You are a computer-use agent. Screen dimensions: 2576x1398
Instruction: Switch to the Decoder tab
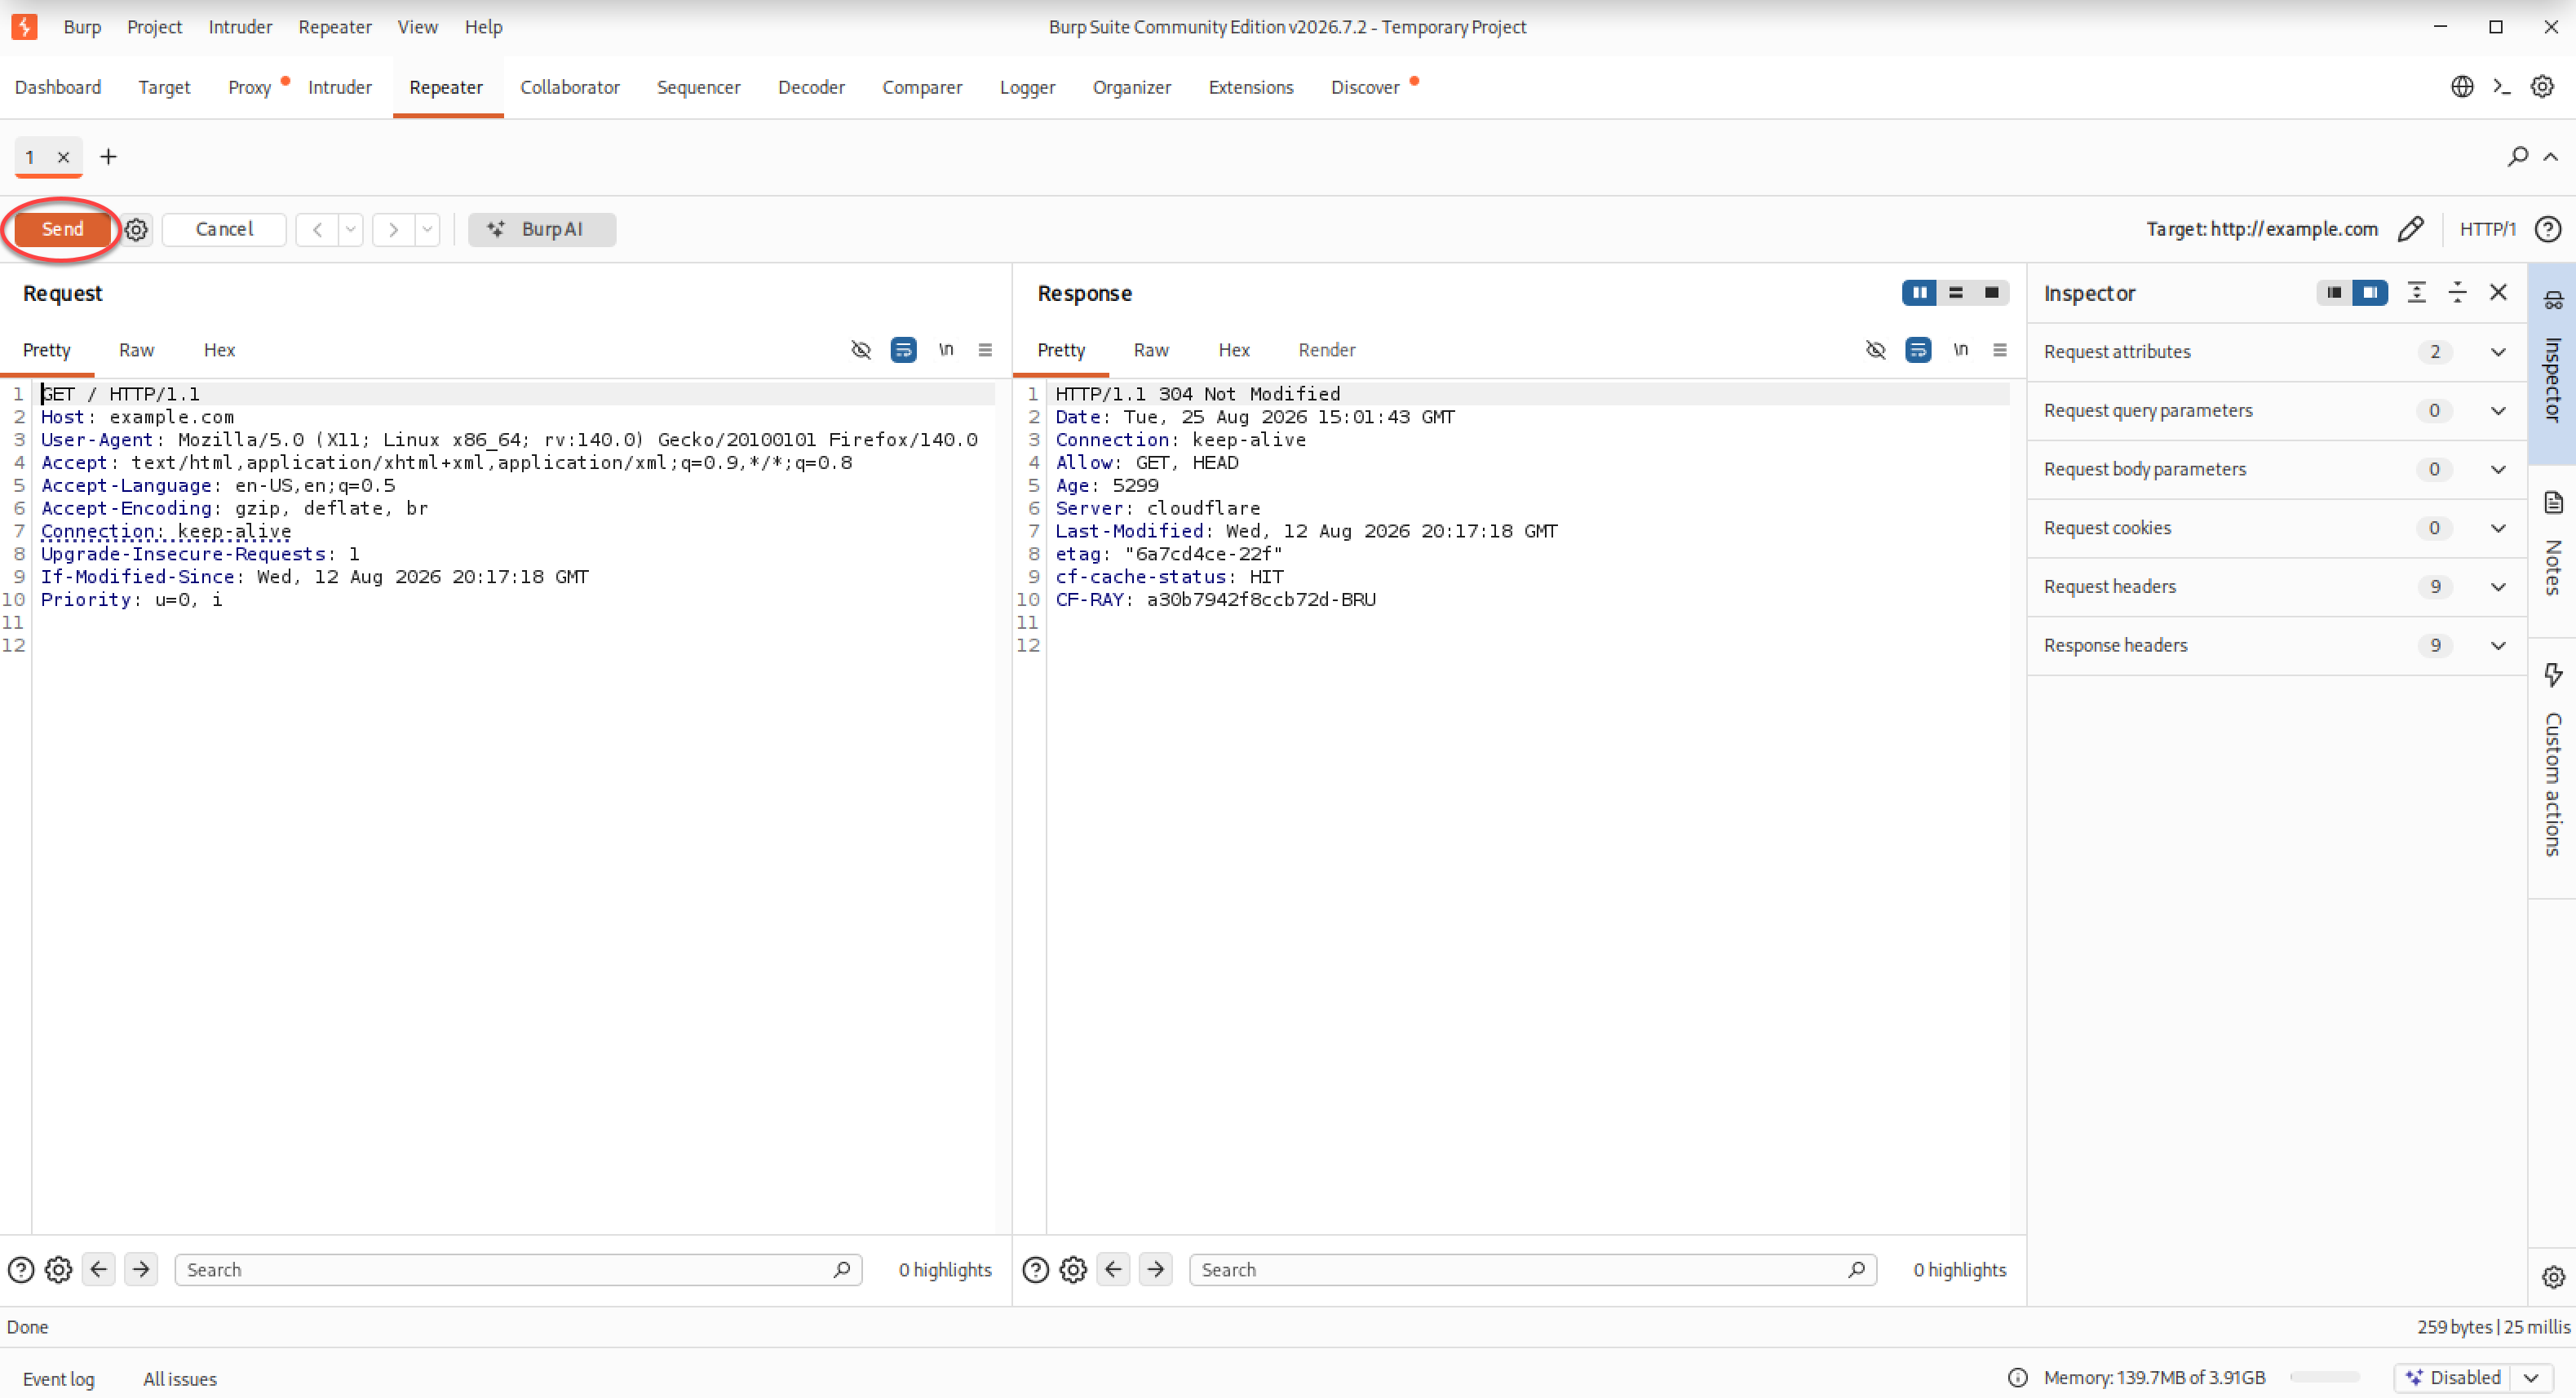811,88
